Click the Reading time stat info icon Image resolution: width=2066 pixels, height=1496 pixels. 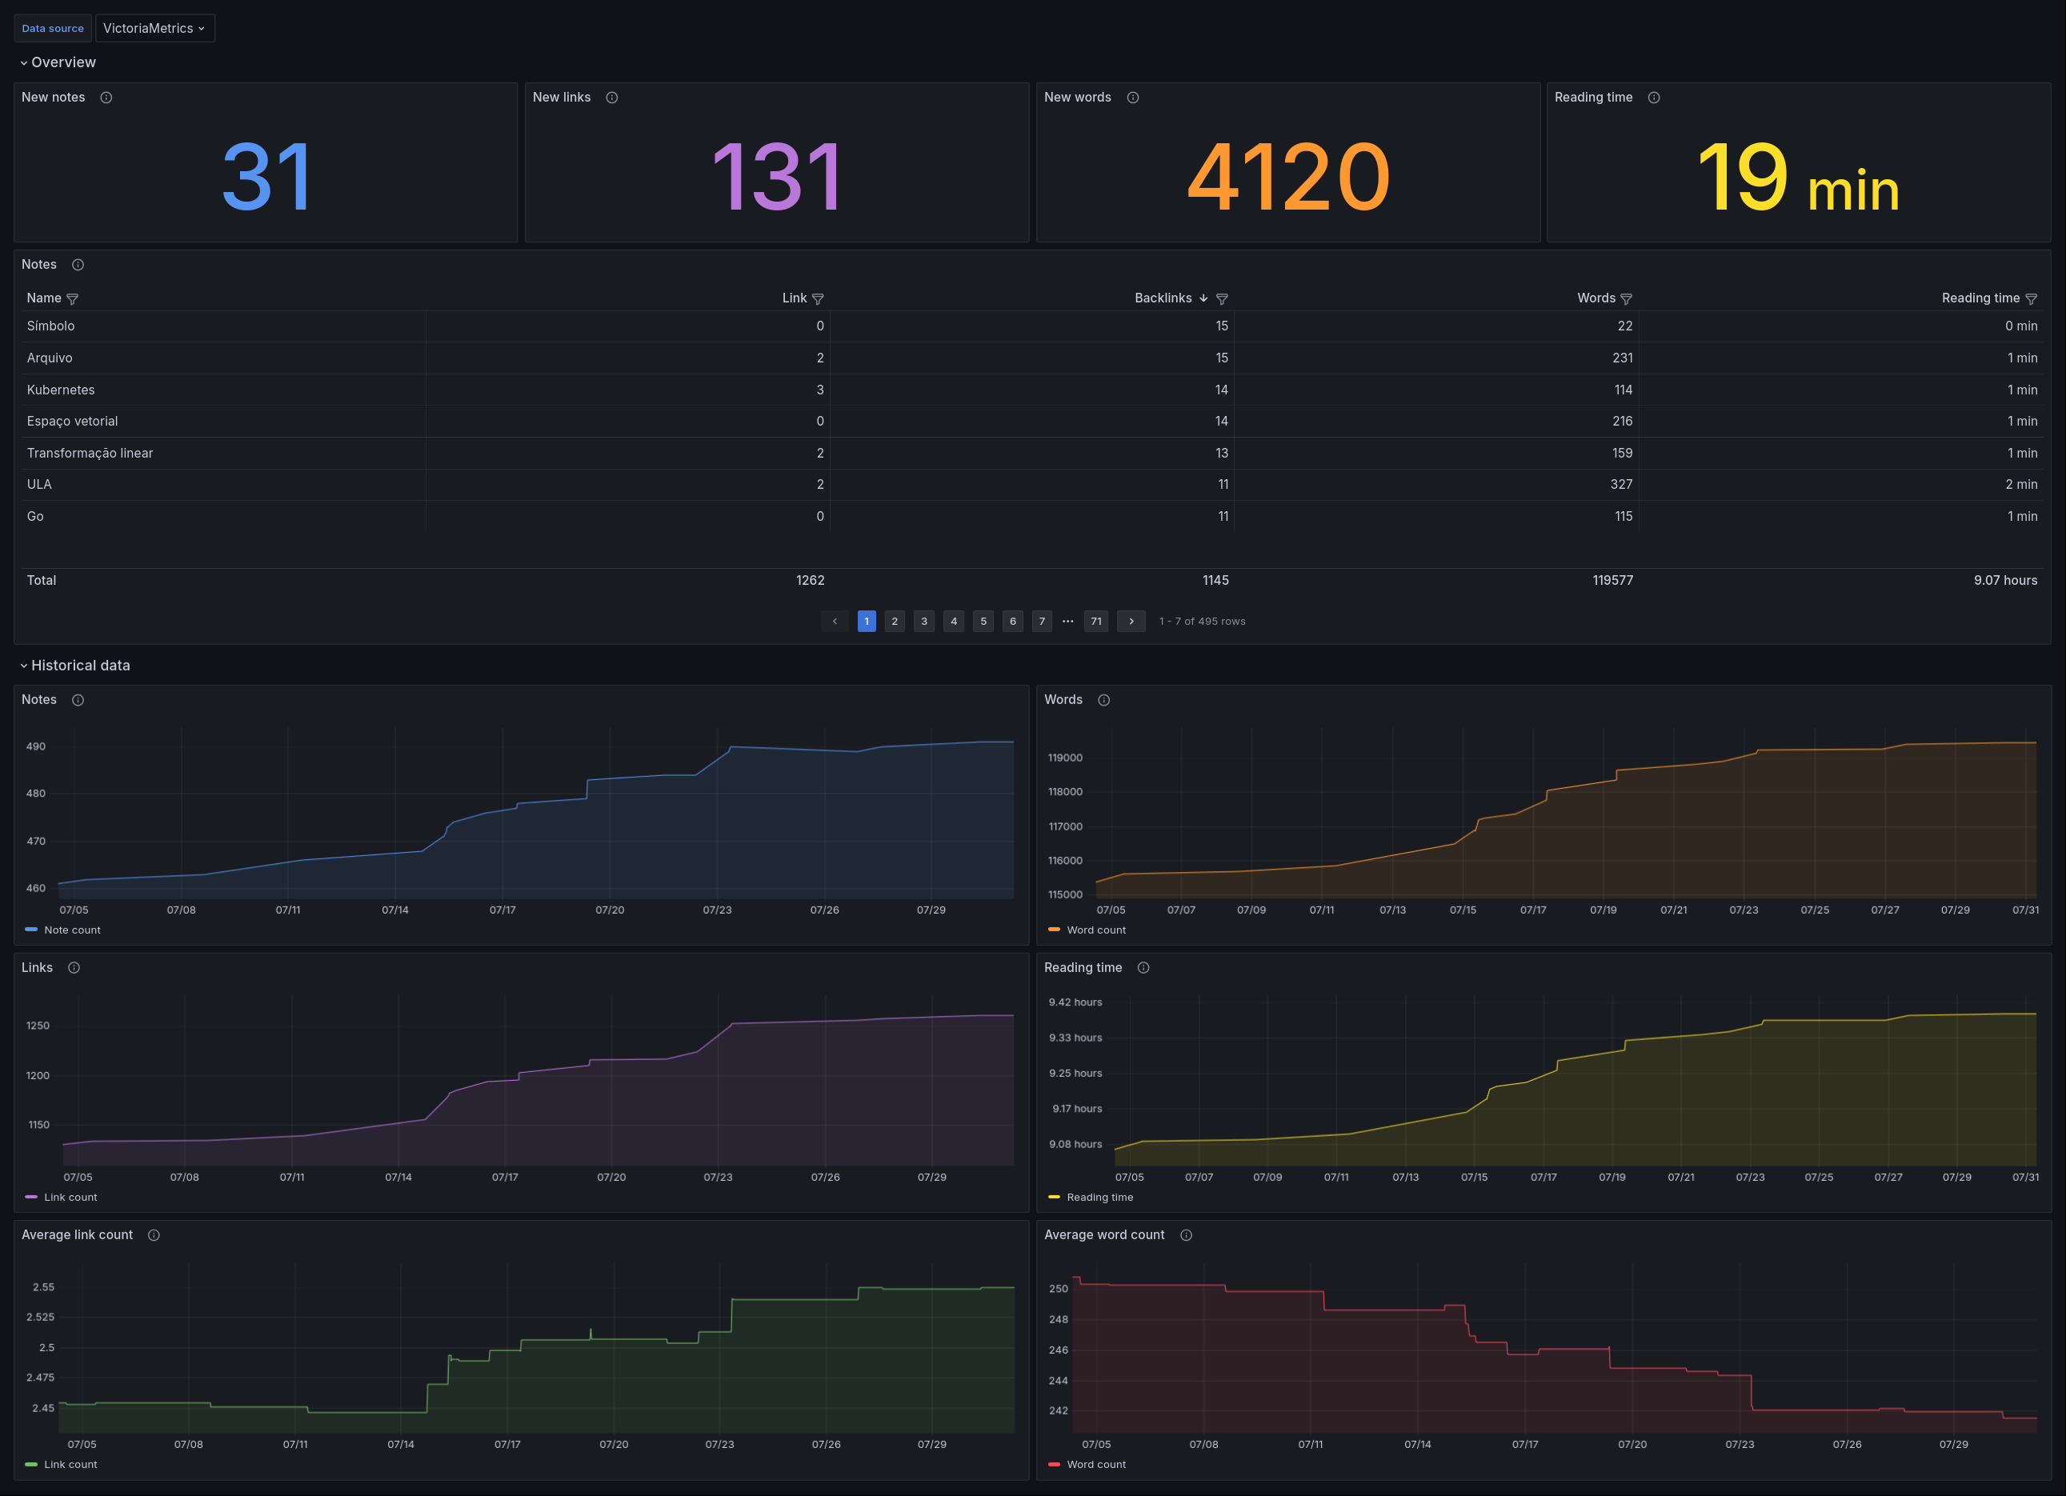[x=1653, y=98]
